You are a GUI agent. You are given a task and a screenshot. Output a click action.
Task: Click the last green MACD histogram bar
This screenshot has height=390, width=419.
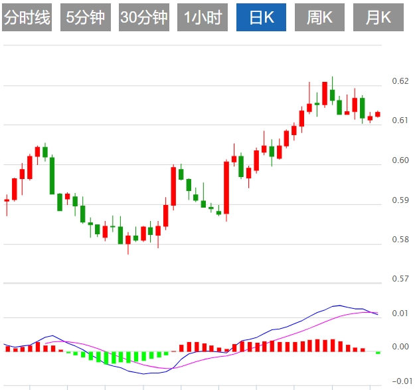(x=378, y=353)
